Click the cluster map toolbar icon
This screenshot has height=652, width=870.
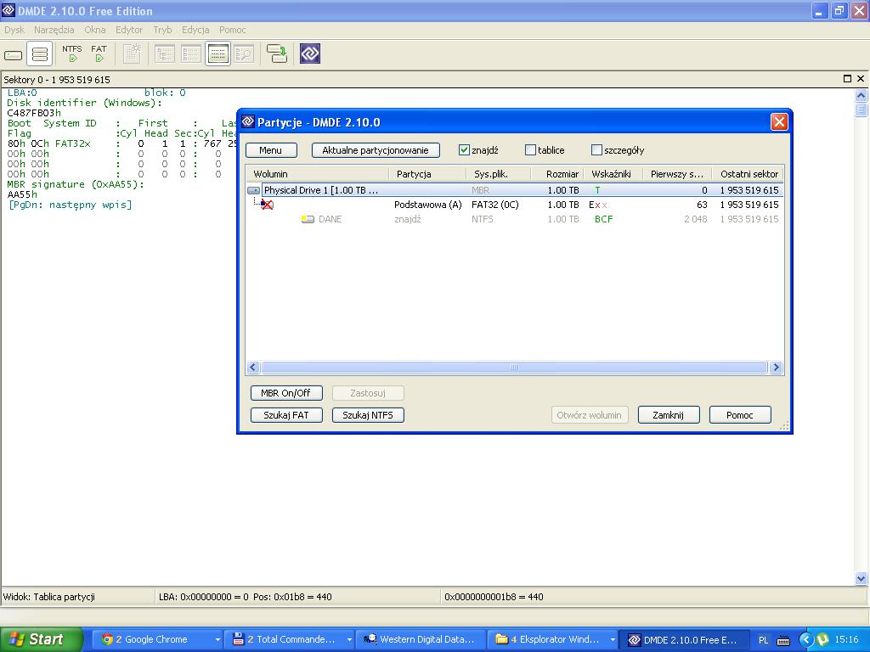click(132, 53)
